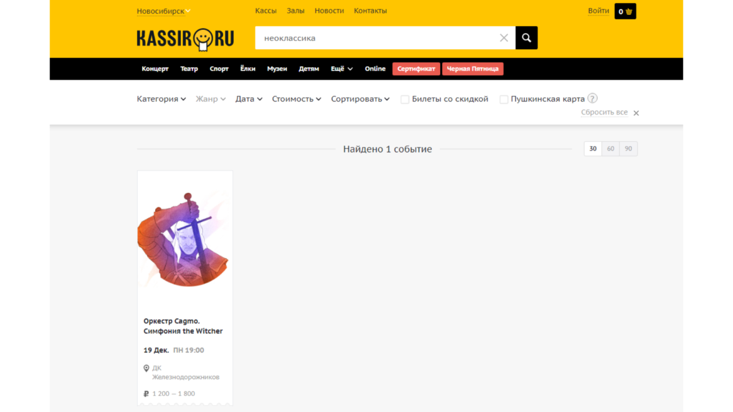This screenshot has width=733, height=412.
Task: Click the reset-all X icon
Action: click(x=636, y=113)
